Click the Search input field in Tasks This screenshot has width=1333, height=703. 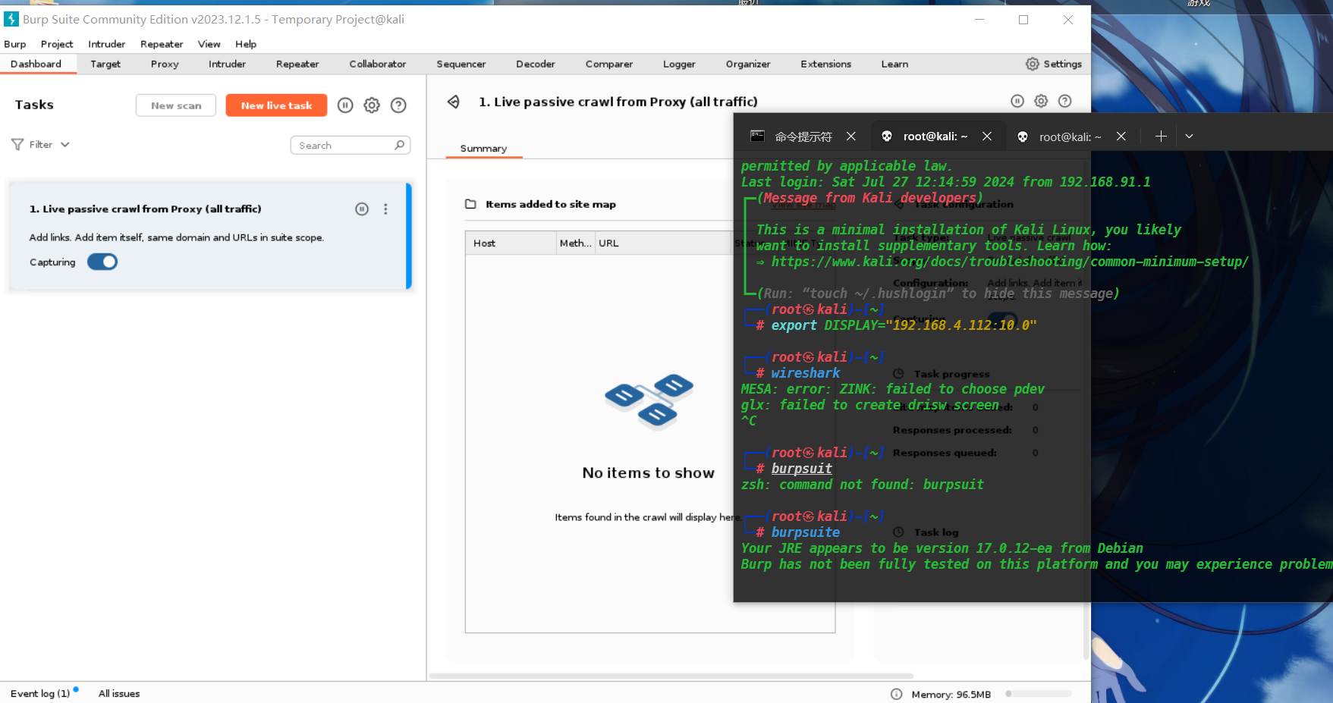(x=351, y=145)
